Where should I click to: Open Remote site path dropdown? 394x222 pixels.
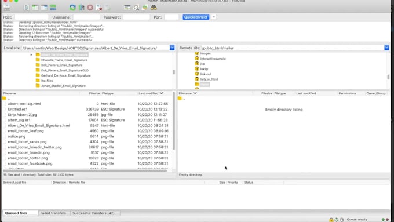point(386,48)
